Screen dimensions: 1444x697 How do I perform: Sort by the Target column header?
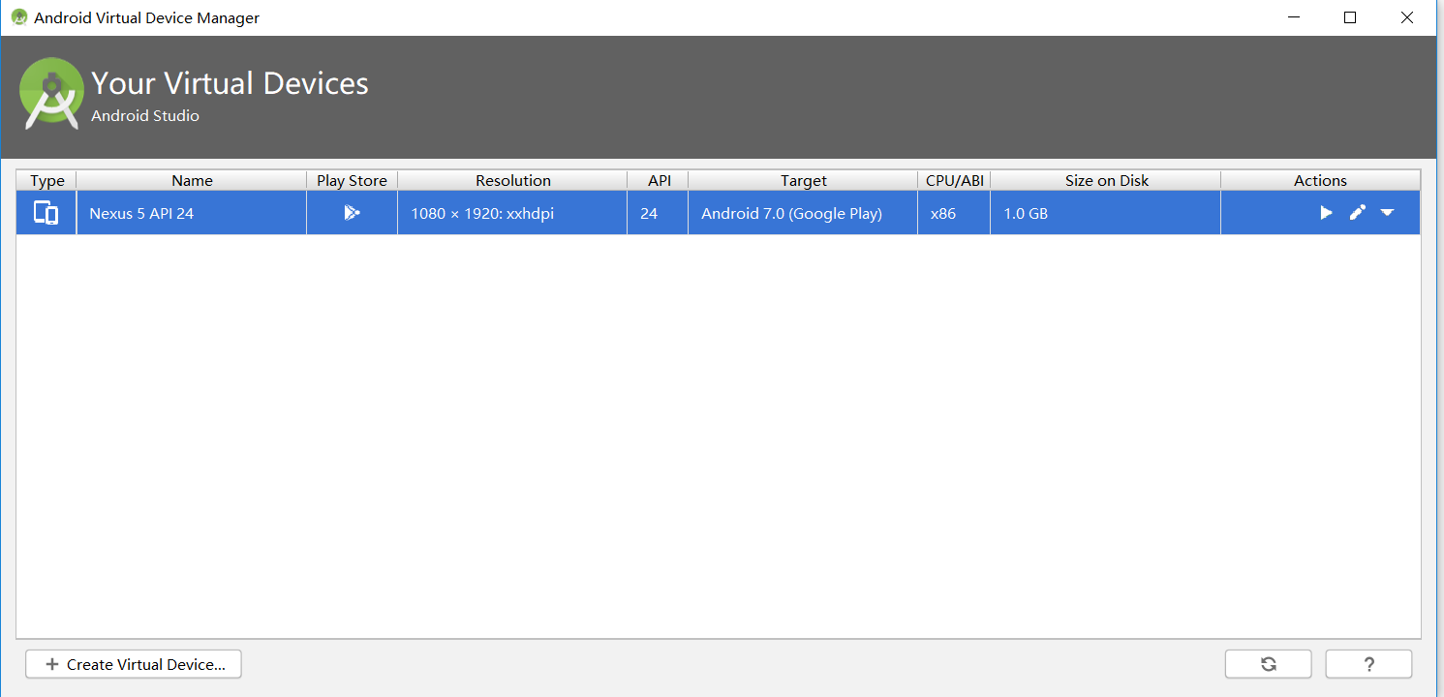[x=804, y=180]
